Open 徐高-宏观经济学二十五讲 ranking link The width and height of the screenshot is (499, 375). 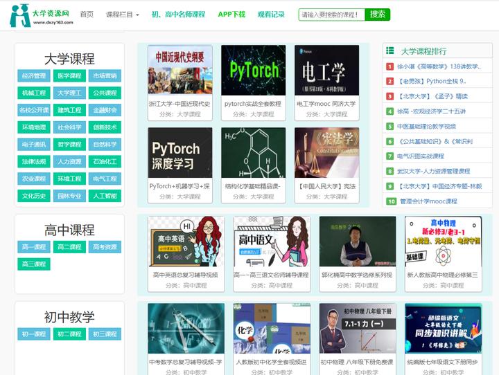click(431, 111)
